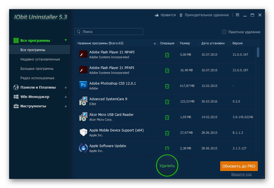
Task: Click the thumbs-up Нравится icon
Action: (157, 15)
